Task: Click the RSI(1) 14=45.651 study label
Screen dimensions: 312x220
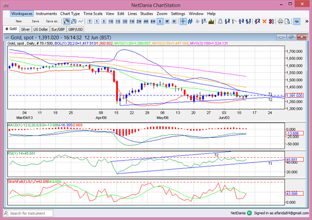Action: coord(22,153)
